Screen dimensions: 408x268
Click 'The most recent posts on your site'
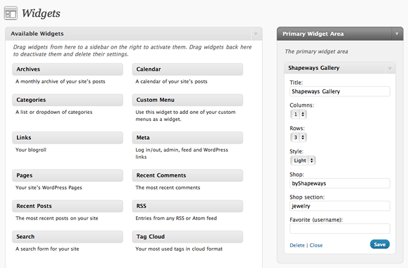click(57, 218)
